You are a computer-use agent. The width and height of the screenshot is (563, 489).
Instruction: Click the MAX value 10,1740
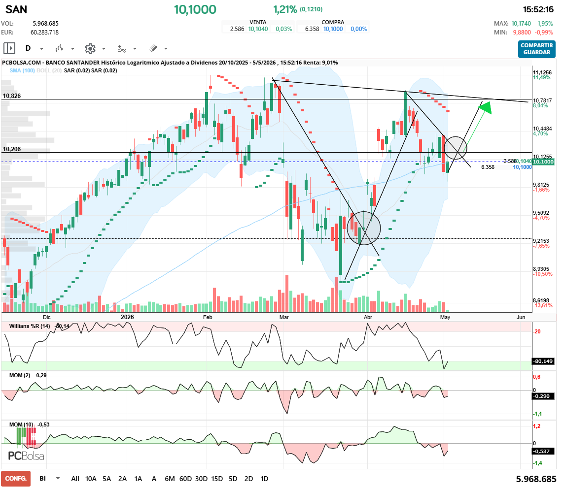click(x=521, y=24)
